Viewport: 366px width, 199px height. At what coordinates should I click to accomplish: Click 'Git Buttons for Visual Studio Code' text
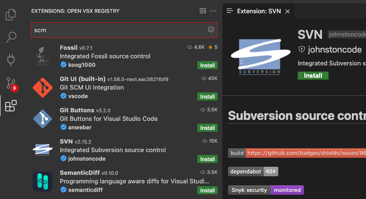[109, 119]
